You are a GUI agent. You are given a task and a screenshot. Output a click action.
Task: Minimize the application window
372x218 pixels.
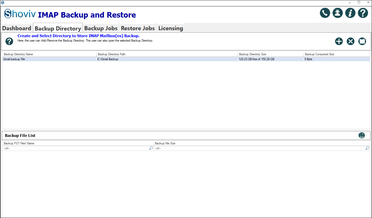[350, 3]
